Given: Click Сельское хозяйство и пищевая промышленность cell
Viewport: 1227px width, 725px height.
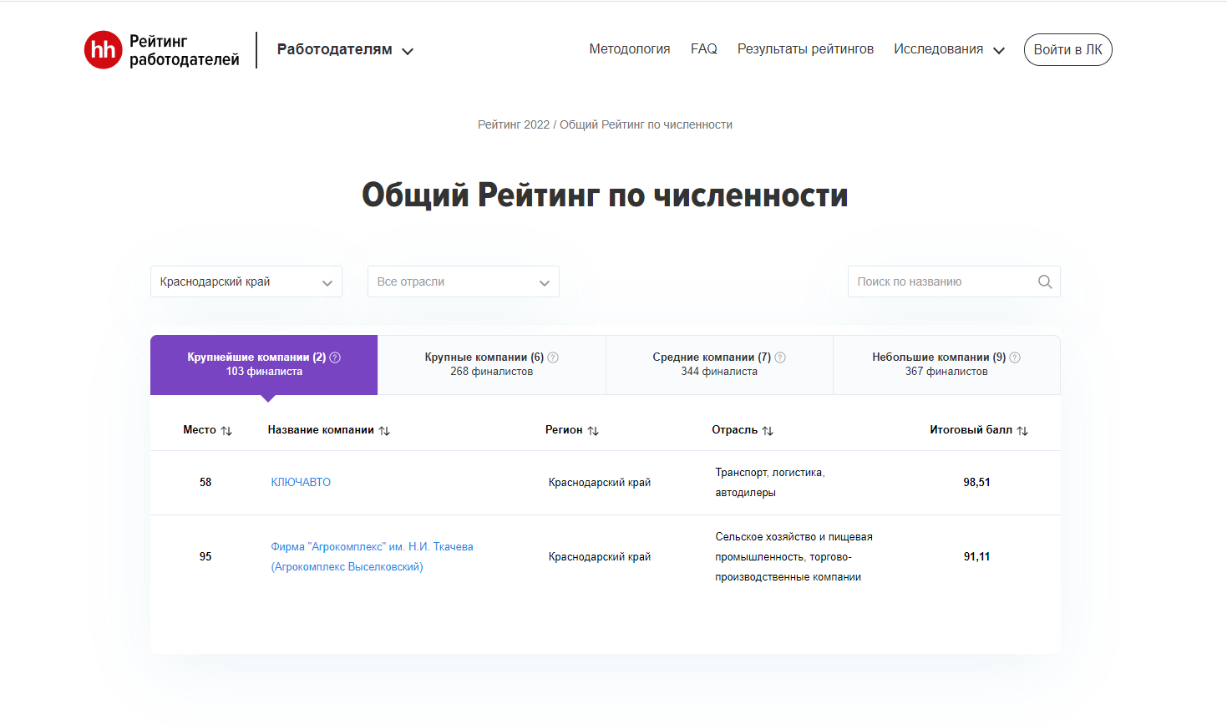Looking at the screenshot, I should [x=793, y=557].
